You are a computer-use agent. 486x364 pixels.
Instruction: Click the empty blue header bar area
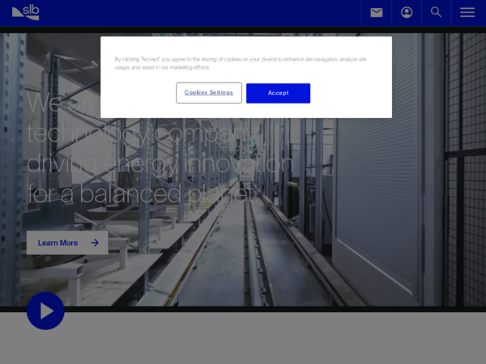pos(202,12)
